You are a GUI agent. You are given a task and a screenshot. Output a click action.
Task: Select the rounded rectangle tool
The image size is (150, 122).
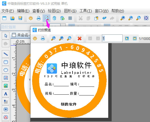(x=6, y=62)
